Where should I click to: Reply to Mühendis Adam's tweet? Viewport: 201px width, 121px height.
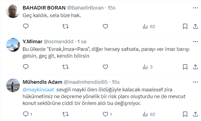coord(26,114)
